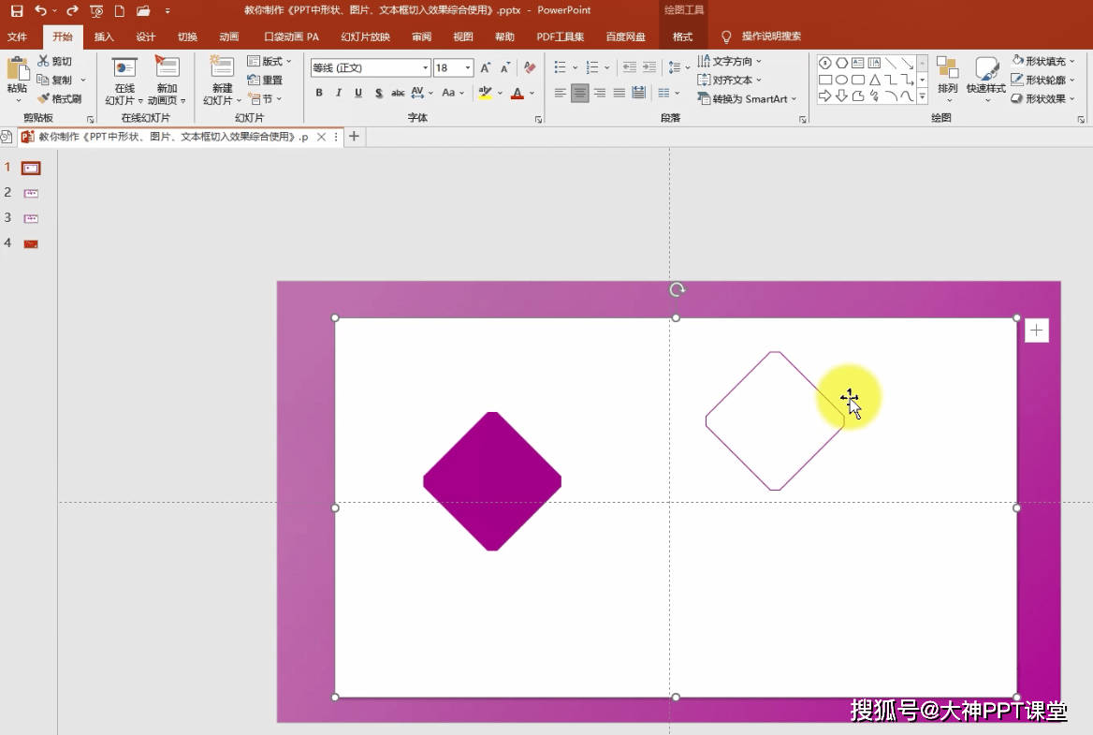Open the Text Direction (文字方向) dropdown

pos(732,61)
